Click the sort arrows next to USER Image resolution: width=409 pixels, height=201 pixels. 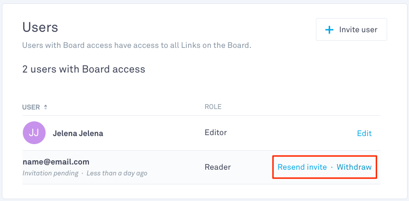[x=46, y=107]
